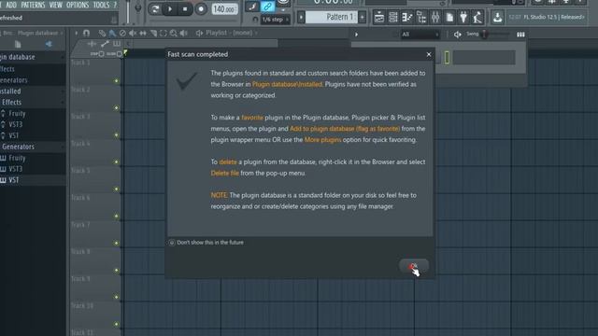Image resolution: width=598 pixels, height=336 pixels.
Task: Toggle the mute dot of Track 3
Action: [116, 134]
